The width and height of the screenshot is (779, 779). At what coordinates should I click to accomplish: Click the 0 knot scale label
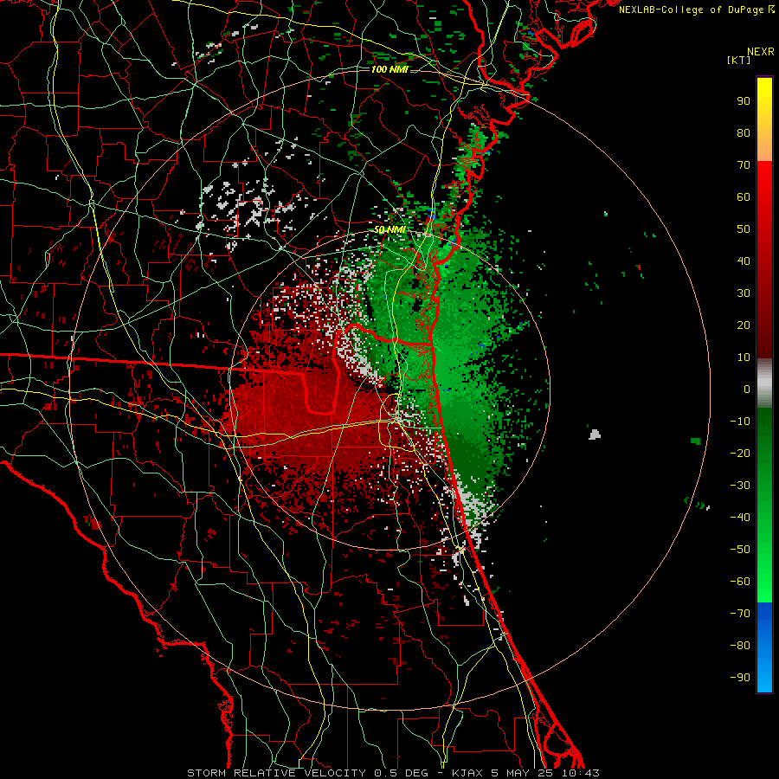pos(747,389)
